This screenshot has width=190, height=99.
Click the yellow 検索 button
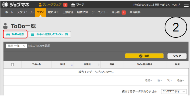144,56
